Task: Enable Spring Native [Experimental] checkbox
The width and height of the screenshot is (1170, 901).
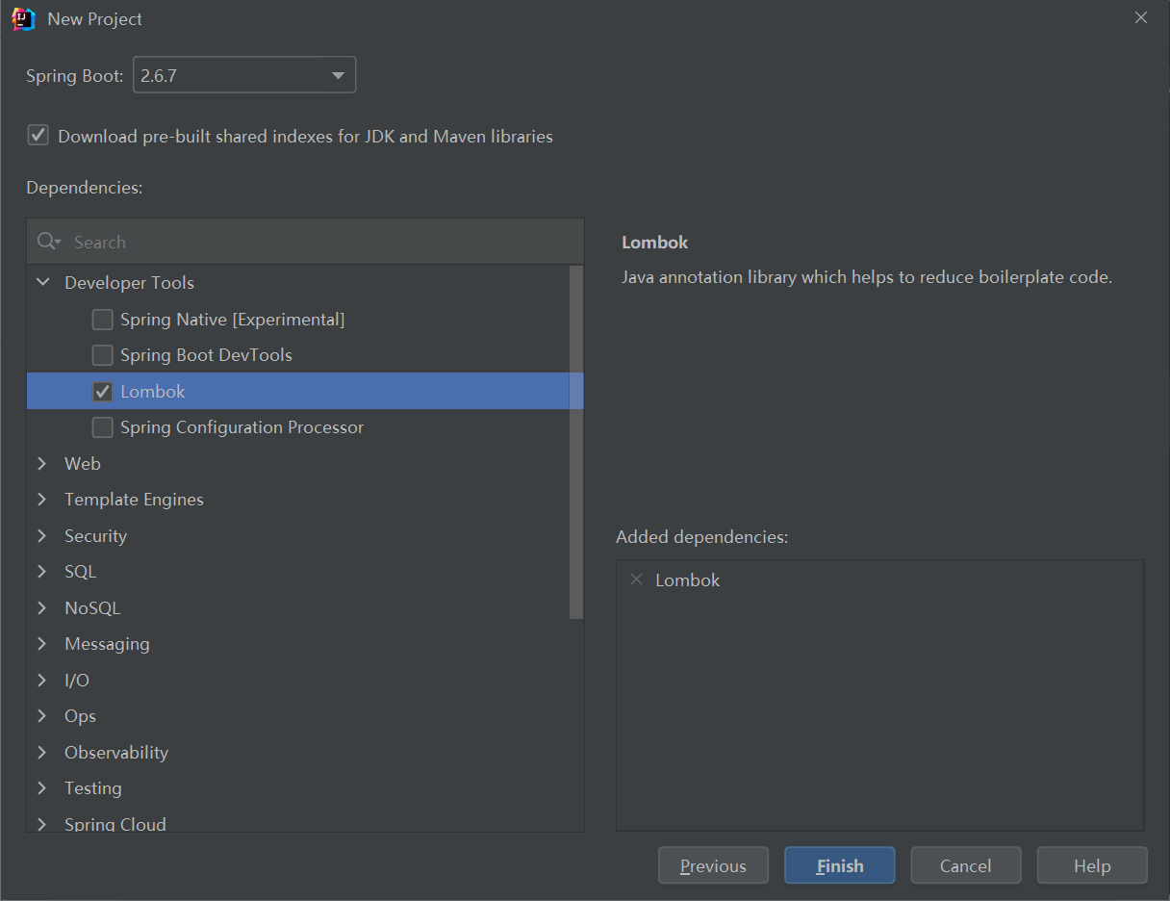Action: [x=102, y=319]
